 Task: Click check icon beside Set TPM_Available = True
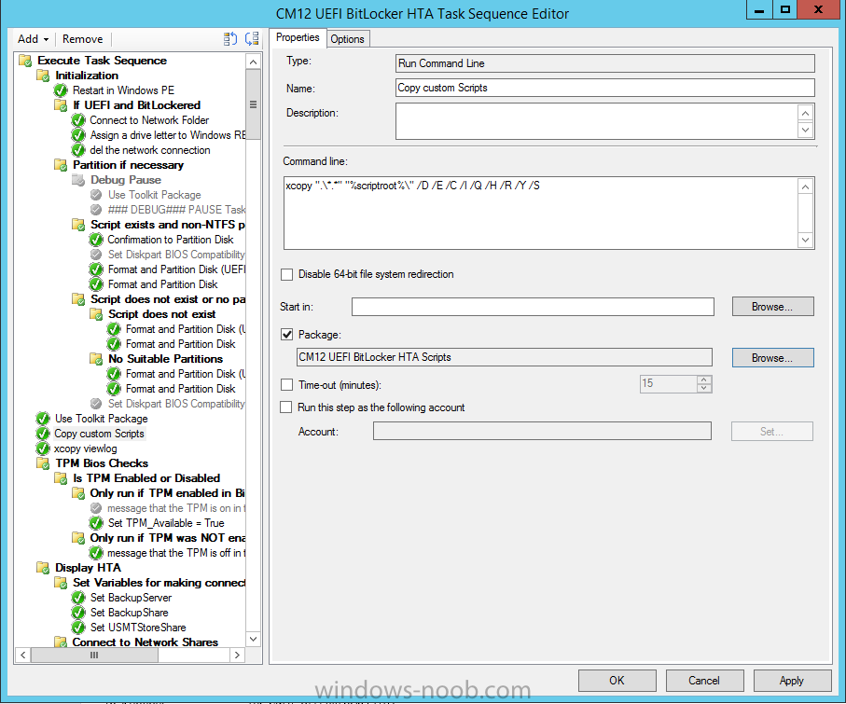(96, 523)
